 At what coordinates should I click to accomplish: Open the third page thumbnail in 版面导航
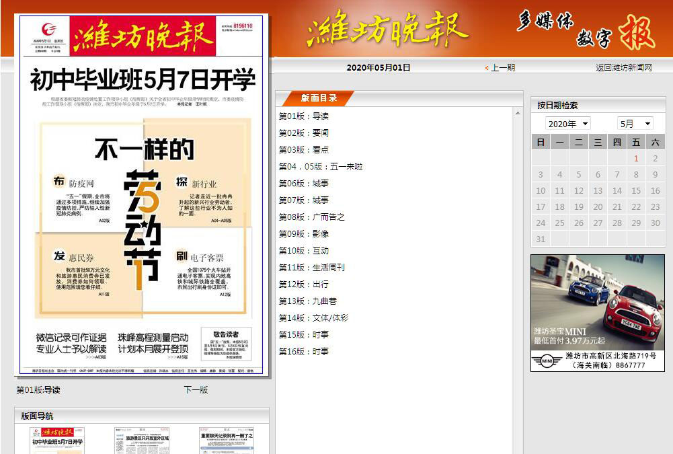coord(227,440)
